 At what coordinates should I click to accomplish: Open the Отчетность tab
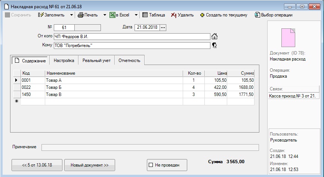pyautogui.click(x=129, y=60)
